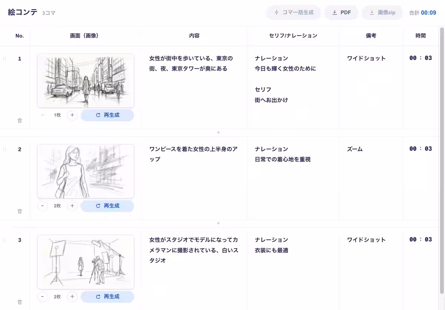Click the セリフ label in frame 1

pyautogui.click(x=263, y=90)
